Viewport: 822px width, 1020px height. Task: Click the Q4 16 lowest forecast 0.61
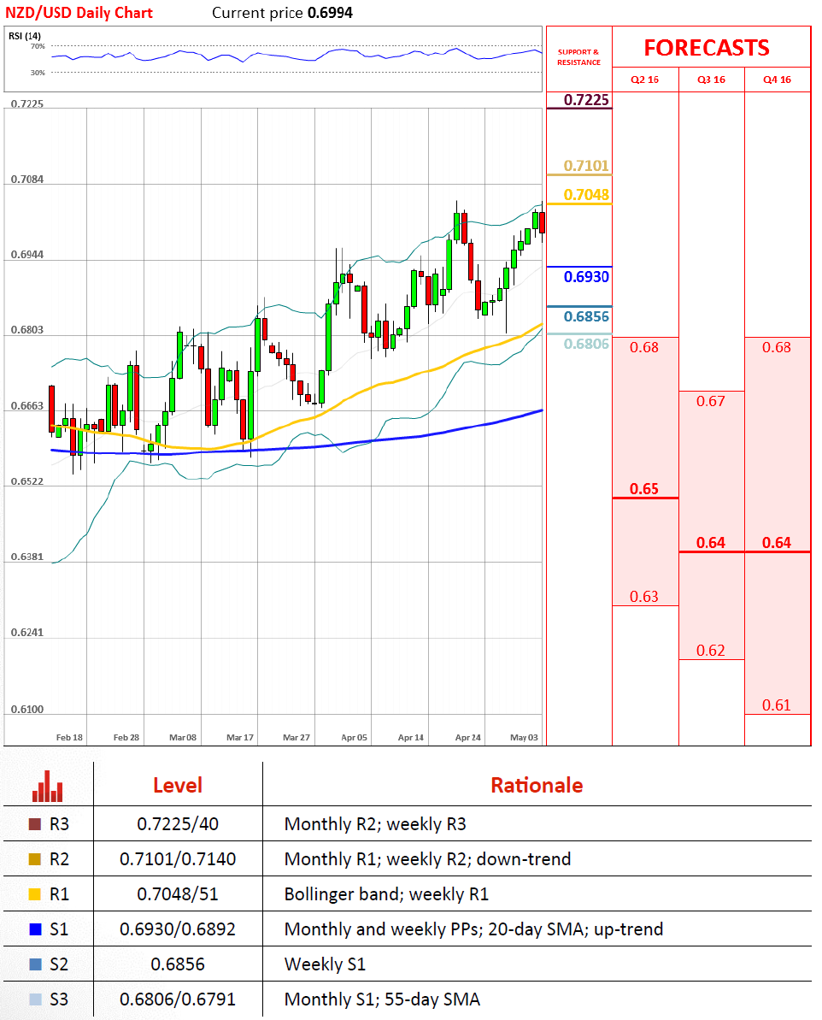click(x=777, y=705)
